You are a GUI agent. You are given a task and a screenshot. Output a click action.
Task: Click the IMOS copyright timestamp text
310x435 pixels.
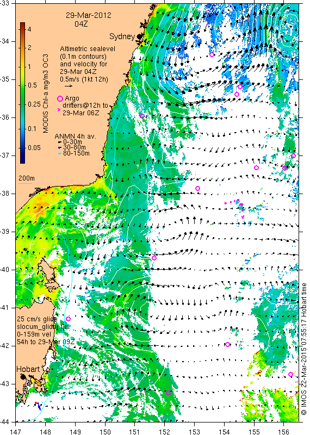pos(303,349)
